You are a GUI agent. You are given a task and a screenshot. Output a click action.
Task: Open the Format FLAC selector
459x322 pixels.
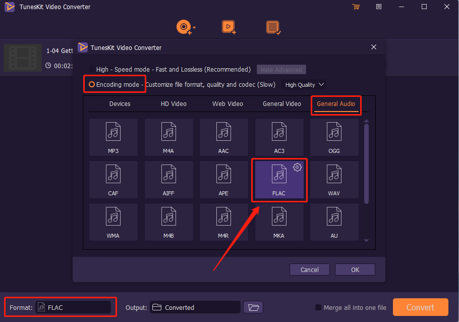click(73, 307)
